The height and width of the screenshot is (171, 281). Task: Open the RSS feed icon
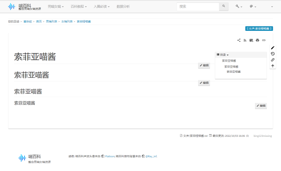[245, 40]
